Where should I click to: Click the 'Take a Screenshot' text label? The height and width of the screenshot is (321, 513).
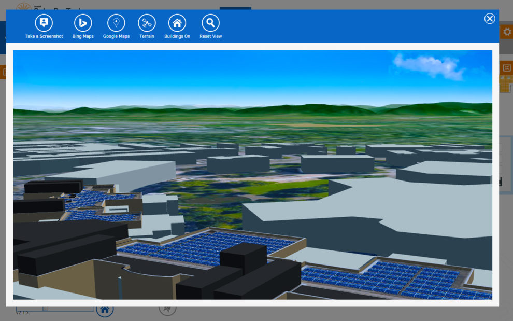pyautogui.click(x=44, y=36)
